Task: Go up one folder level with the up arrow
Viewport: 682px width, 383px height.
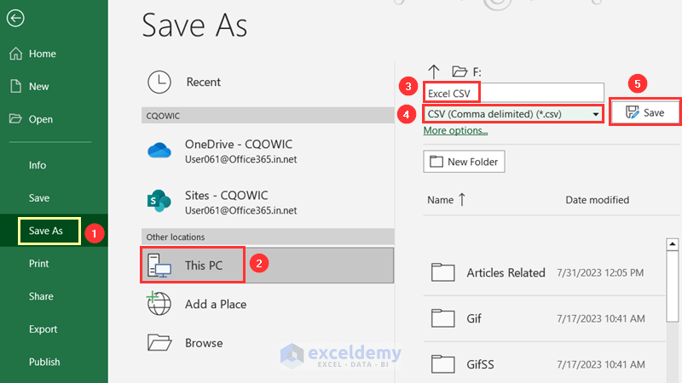Action: [x=434, y=71]
